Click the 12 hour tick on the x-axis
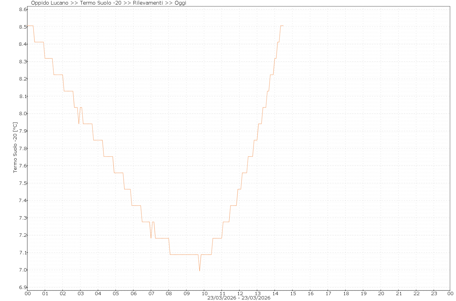 (x=240, y=294)
